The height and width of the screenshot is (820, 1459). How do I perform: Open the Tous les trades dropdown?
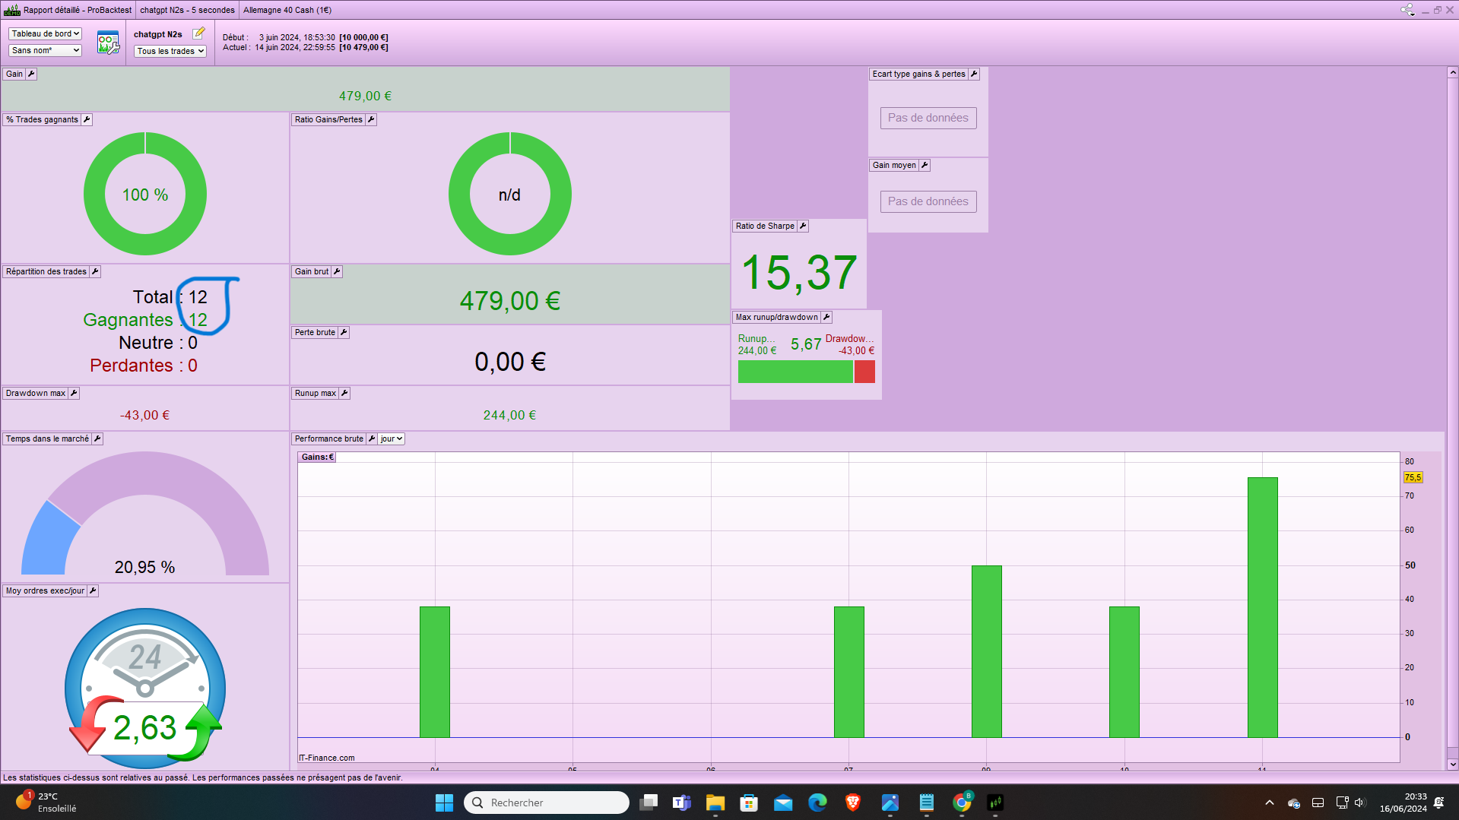coord(170,51)
